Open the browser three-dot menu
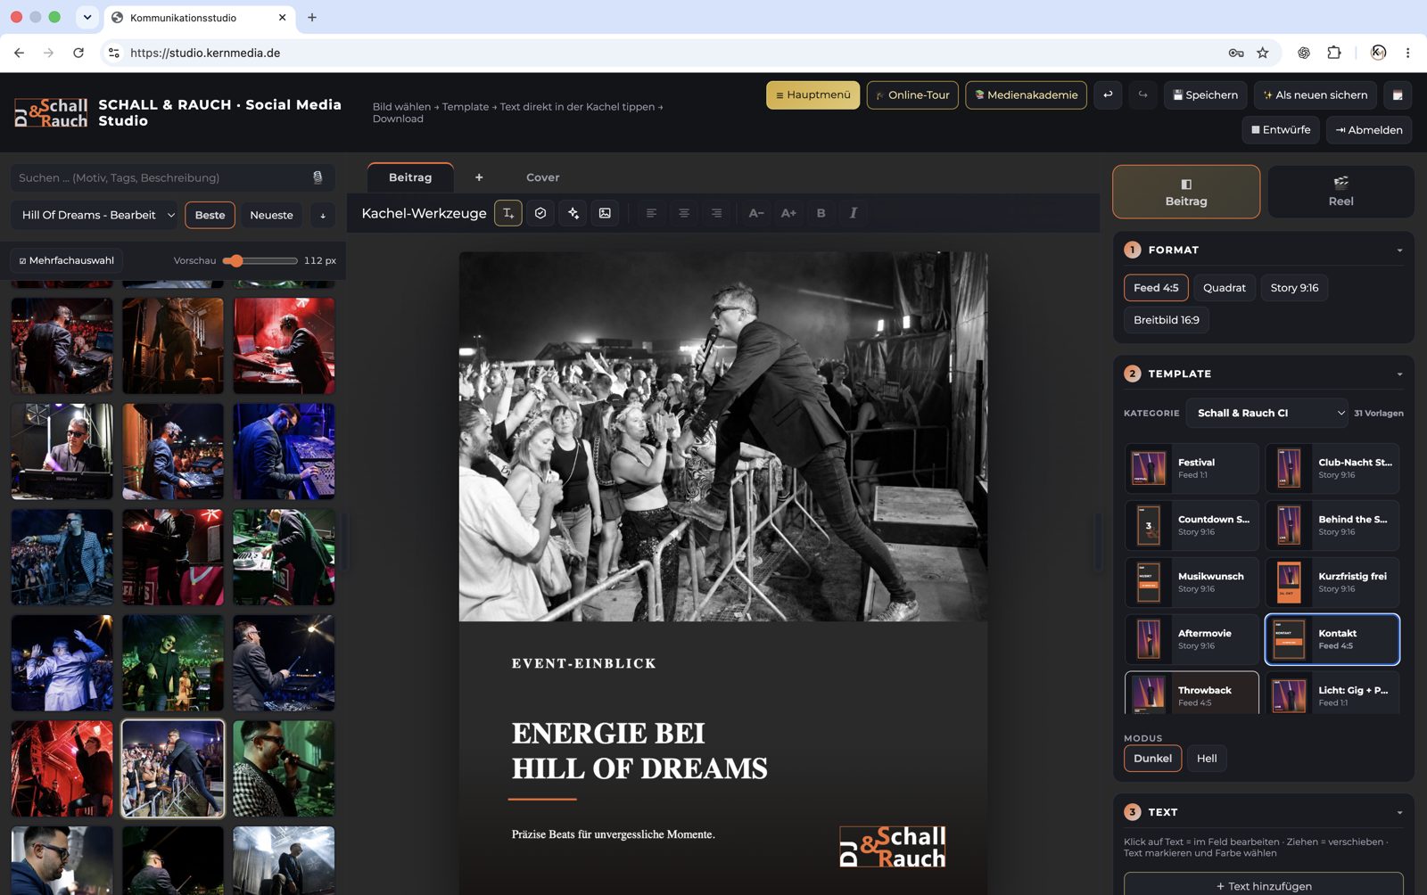1427x895 pixels. tap(1407, 53)
